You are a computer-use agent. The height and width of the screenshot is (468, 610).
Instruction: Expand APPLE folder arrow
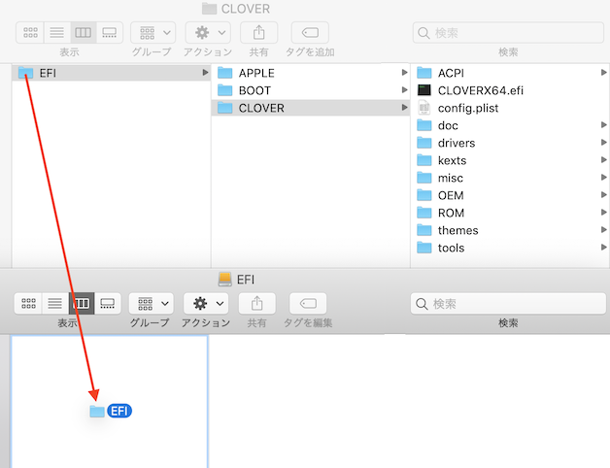click(404, 73)
